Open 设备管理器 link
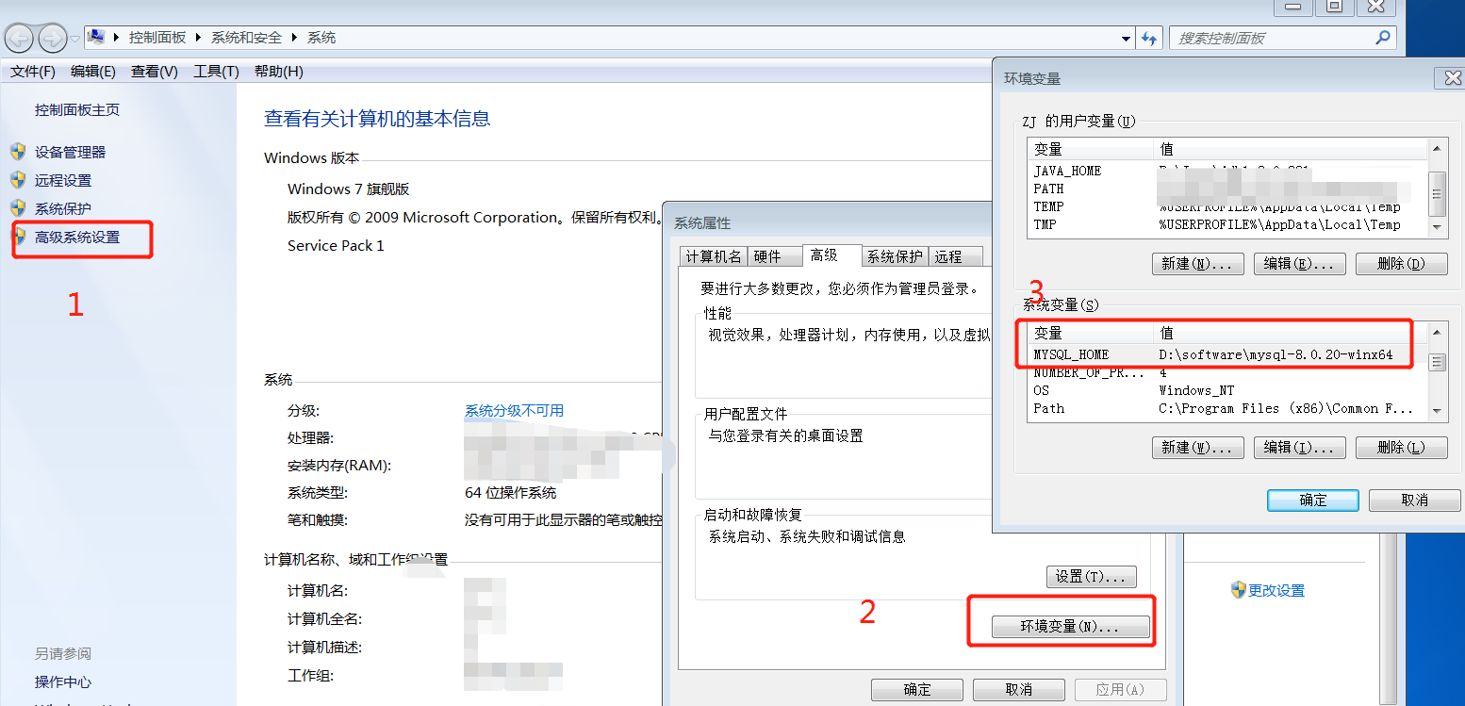The height and width of the screenshot is (706, 1465). [x=70, y=152]
